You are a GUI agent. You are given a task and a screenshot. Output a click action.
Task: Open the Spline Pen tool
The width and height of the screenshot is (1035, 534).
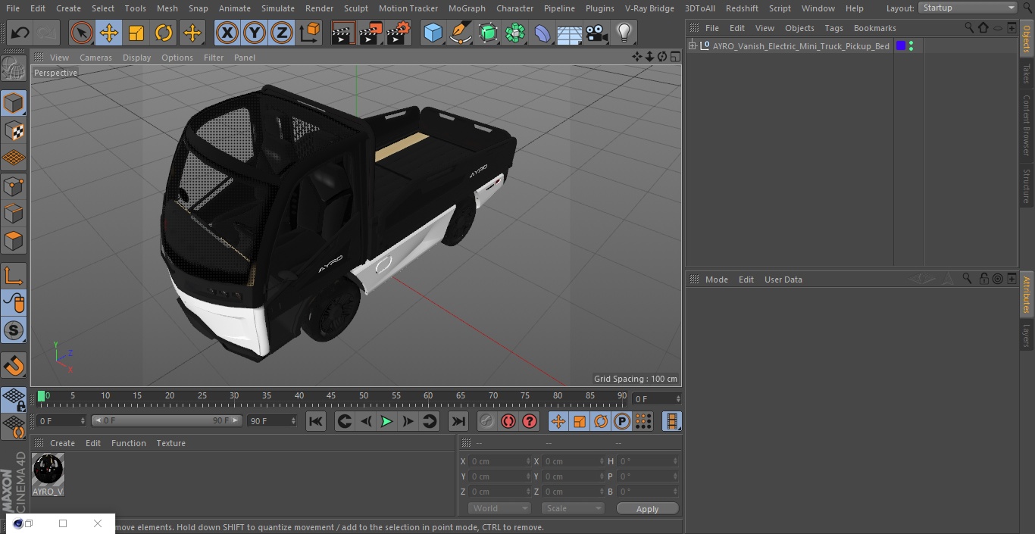460,33
